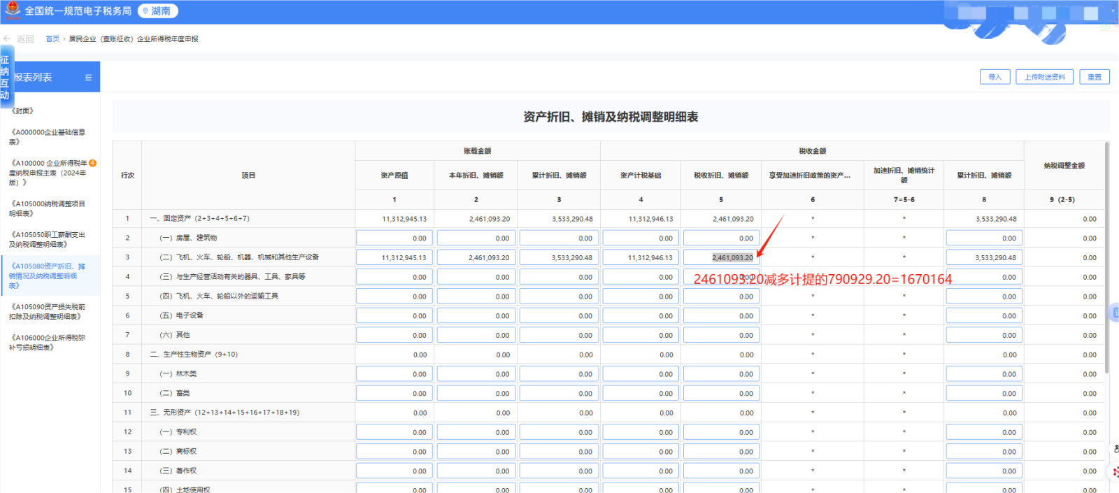
Task: Click the 资产原值 field in 房屋、建筑物 row
Action: pyautogui.click(x=394, y=238)
